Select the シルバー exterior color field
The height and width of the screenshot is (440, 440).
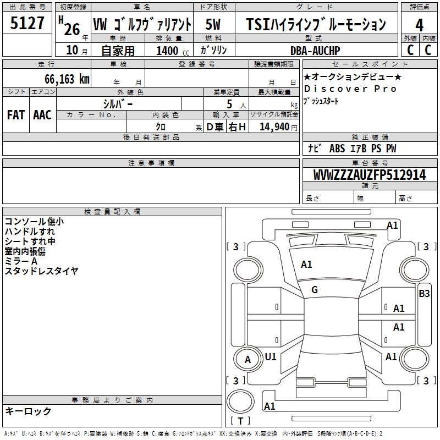pyautogui.click(x=117, y=104)
